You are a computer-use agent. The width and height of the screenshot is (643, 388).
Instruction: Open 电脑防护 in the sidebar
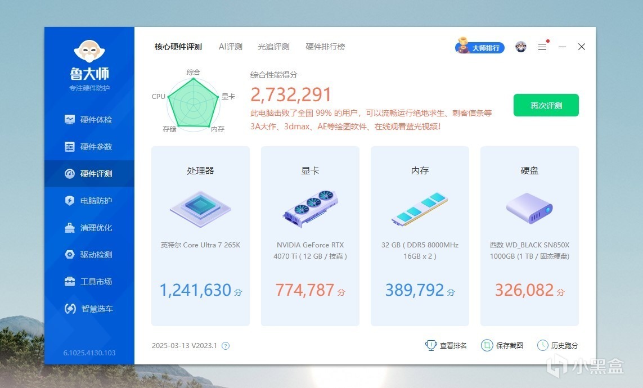(89, 201)
